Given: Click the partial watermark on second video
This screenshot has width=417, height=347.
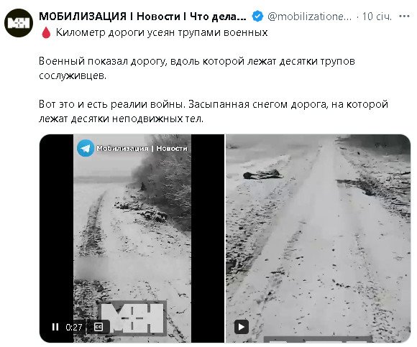Looking at the screenshot, I should 318,339.
